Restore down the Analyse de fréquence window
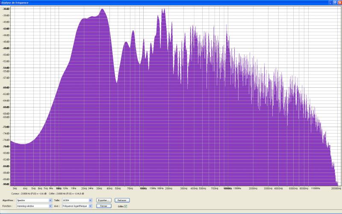Viewport: 342px width, 214px height. (x=335, y=3)
